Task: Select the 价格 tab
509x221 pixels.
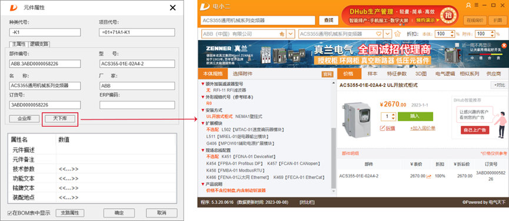Action: [348, 73]
